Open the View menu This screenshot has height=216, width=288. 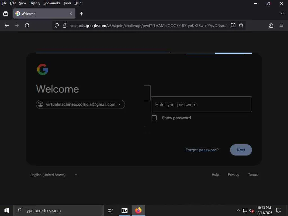(22, 3)
